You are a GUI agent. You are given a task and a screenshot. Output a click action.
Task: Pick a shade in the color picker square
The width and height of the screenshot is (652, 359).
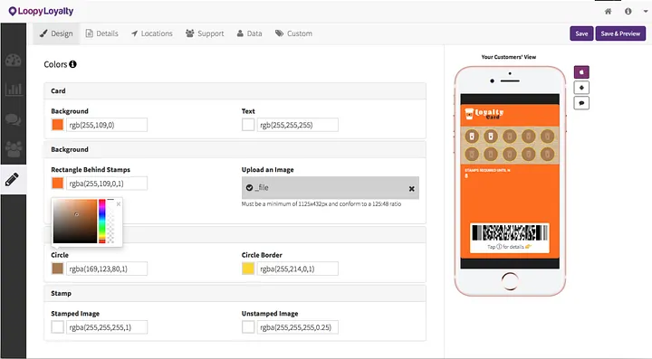click(x=75, y=222)
